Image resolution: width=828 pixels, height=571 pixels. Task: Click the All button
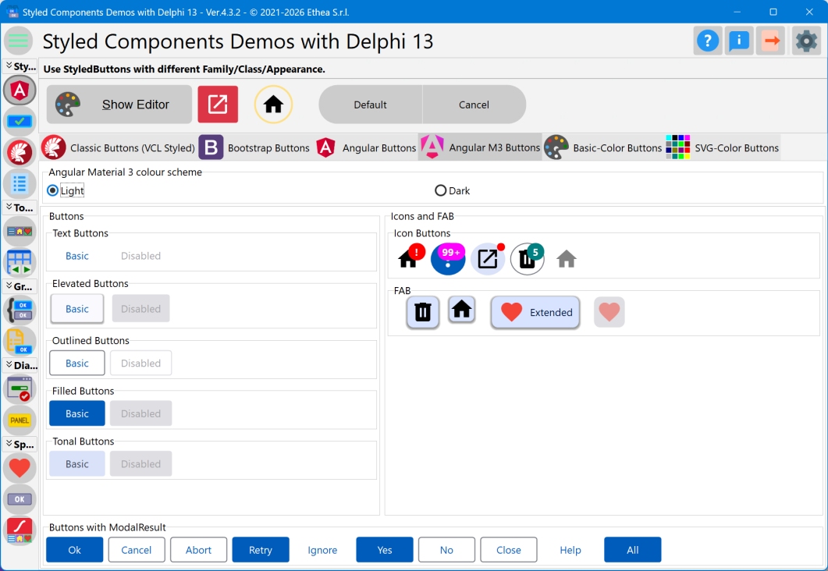click(x=633, y=550)
